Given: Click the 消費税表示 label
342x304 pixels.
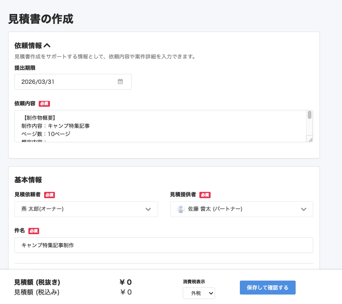Looking at the screenshot, I should pyautogui.click(x=194, y=282).
